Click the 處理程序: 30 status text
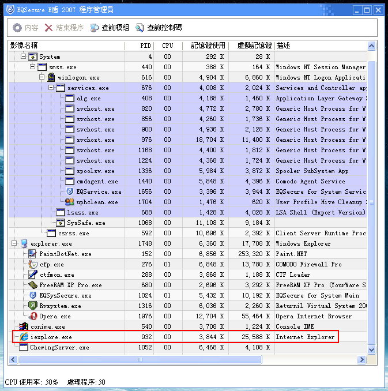Image resolution: width=388 pixels, height=391 pixels. coord(86,382)
